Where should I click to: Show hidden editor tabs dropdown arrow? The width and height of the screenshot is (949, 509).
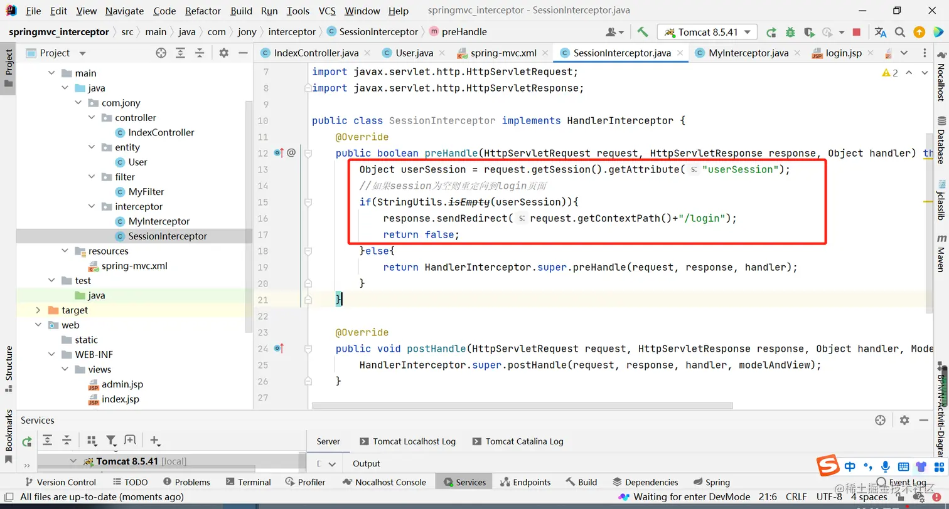[904, 53]
